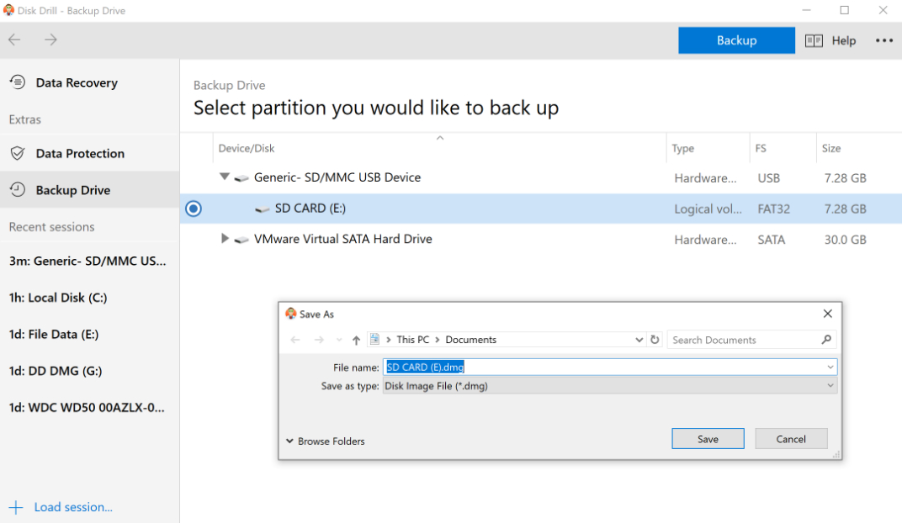This screenshot has height=523, width=902.
Task: Open the address path history dropdown
Action: pos(639,340)
